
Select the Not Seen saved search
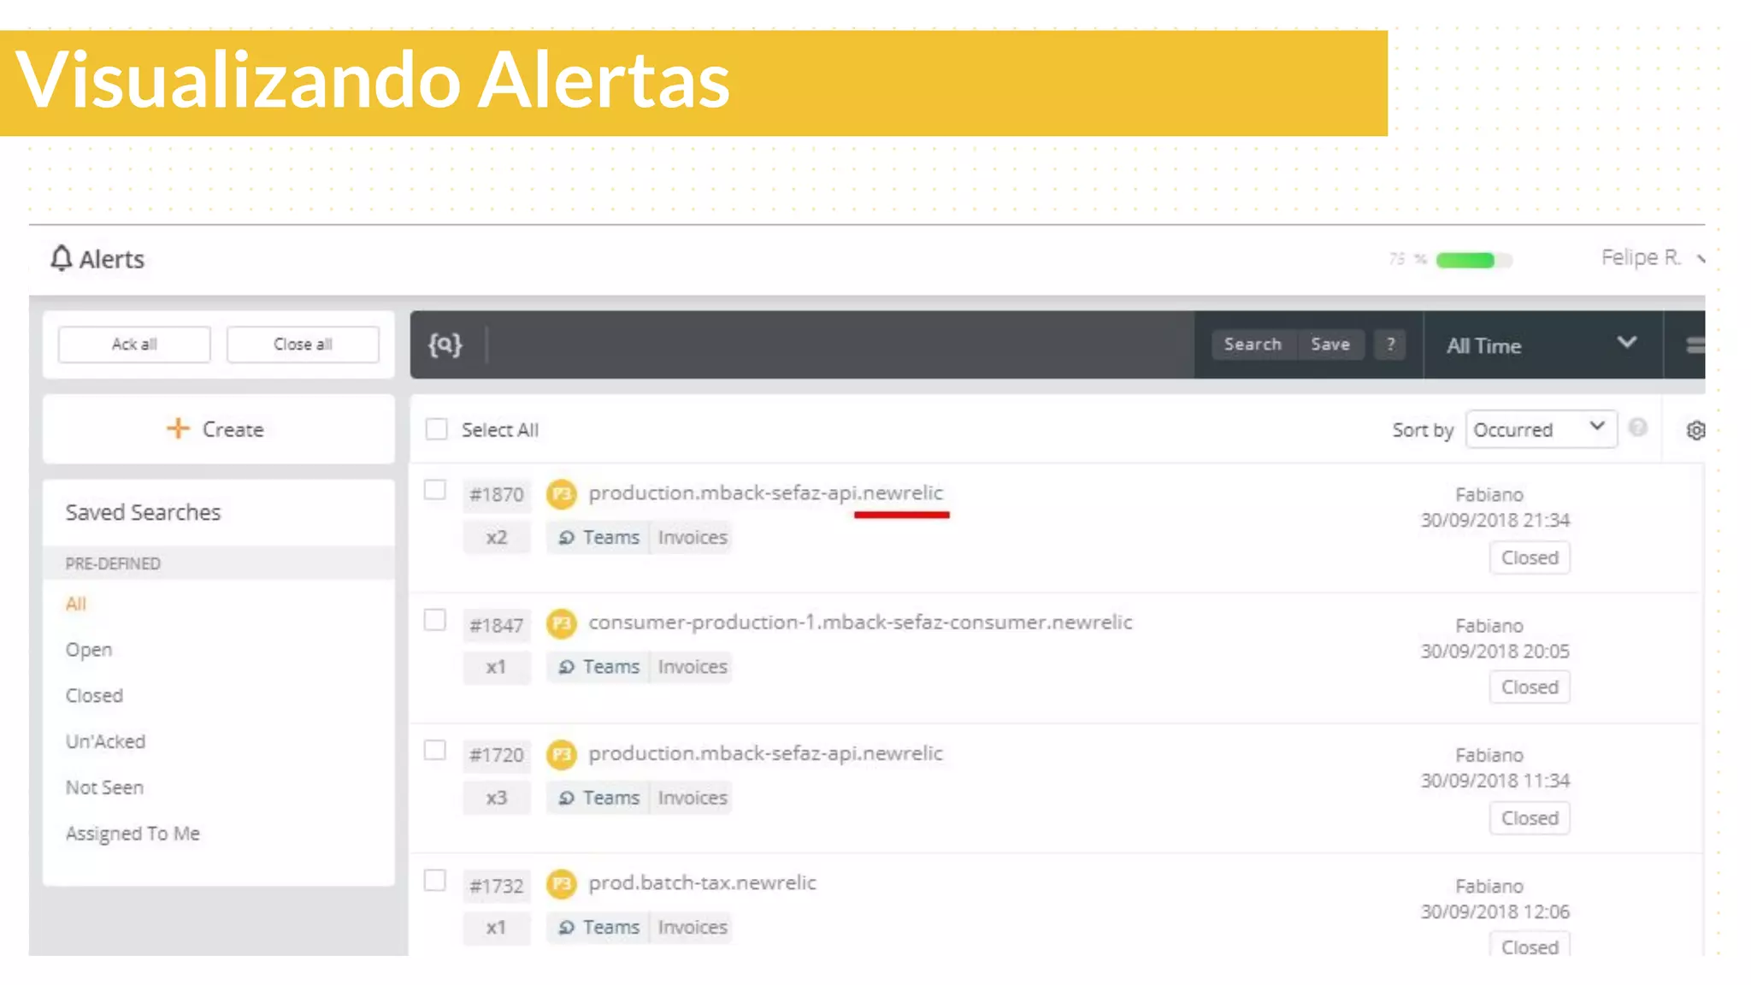coord(104,787)
